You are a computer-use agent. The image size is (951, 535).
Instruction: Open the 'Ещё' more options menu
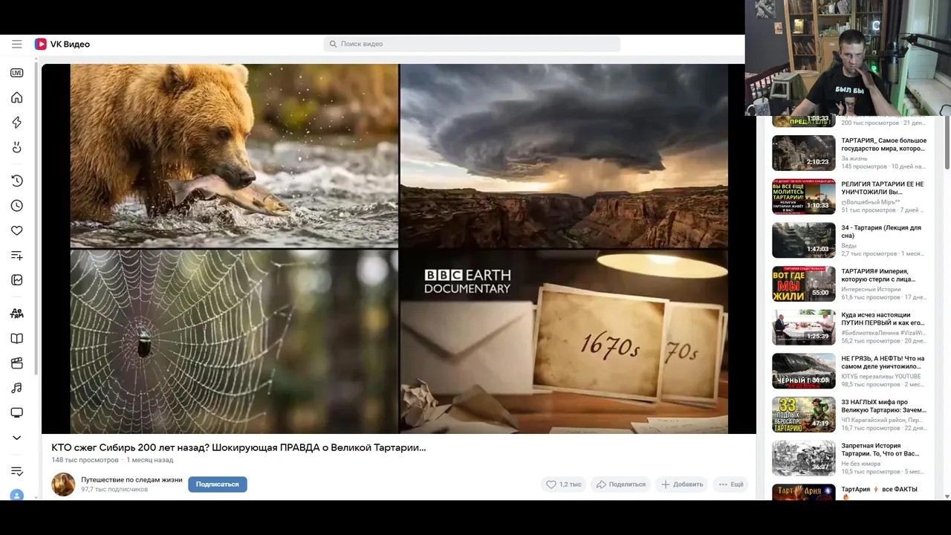[730, 484]
